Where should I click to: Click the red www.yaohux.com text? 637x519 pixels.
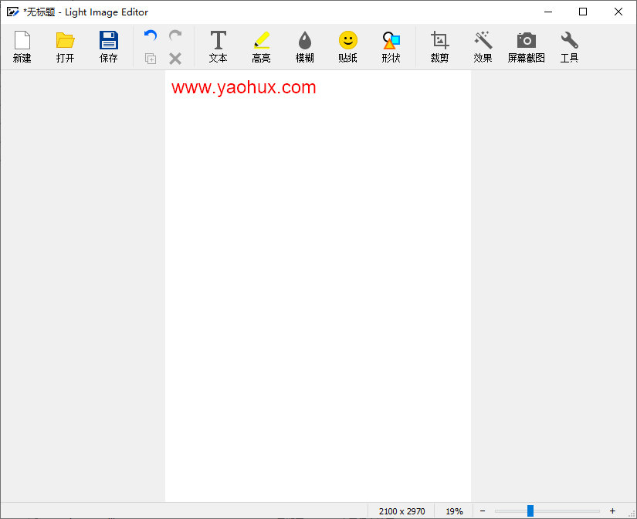pos(244,88)
